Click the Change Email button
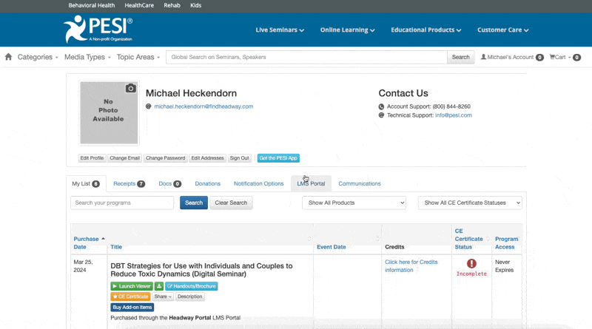Viewport: 592px width, 329px height. [125, 158]
